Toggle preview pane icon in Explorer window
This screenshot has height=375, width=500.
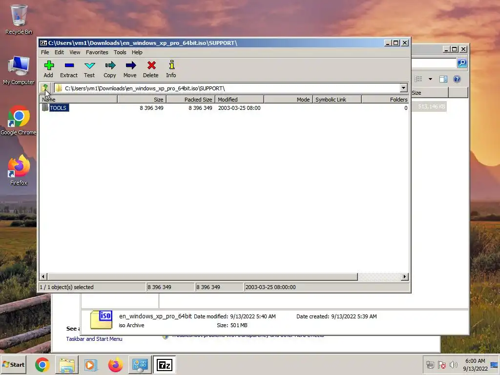pos(443,79)
